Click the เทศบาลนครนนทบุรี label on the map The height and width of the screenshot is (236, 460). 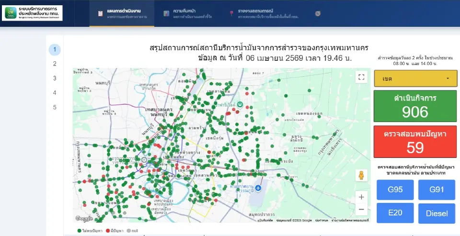click(x=159, y=112)
